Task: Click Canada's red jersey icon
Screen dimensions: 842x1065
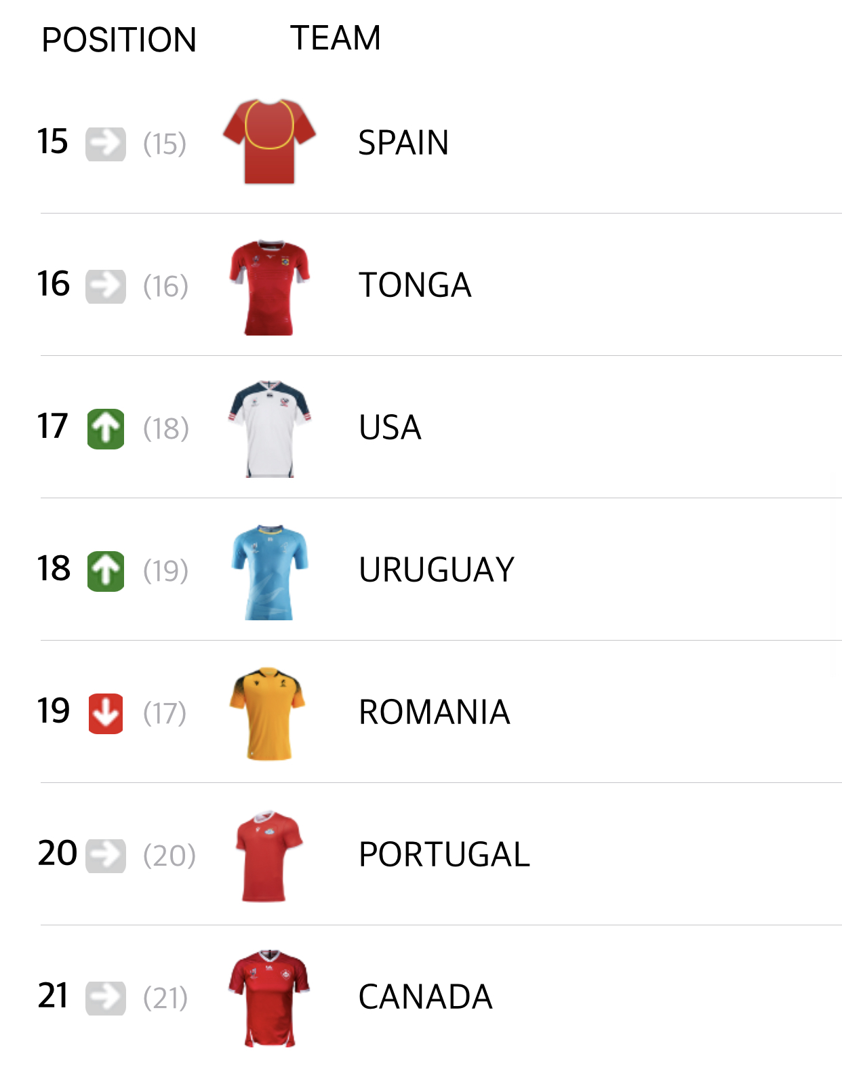Action: pyautogui.click(x=269, y=998)
